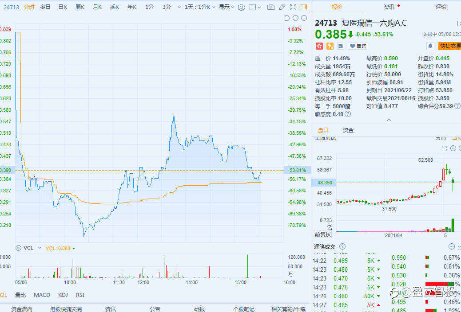Screen dimensions: 461x312
Task: Open the 资讯 tab in right panel
Action: coord(389,7)
